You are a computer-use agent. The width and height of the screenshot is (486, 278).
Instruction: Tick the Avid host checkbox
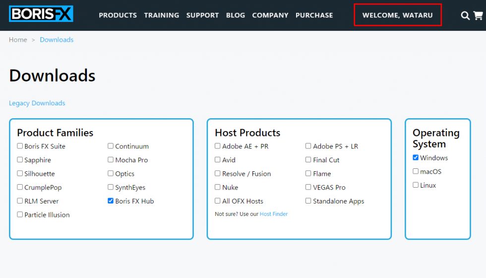tap(218, 159)
